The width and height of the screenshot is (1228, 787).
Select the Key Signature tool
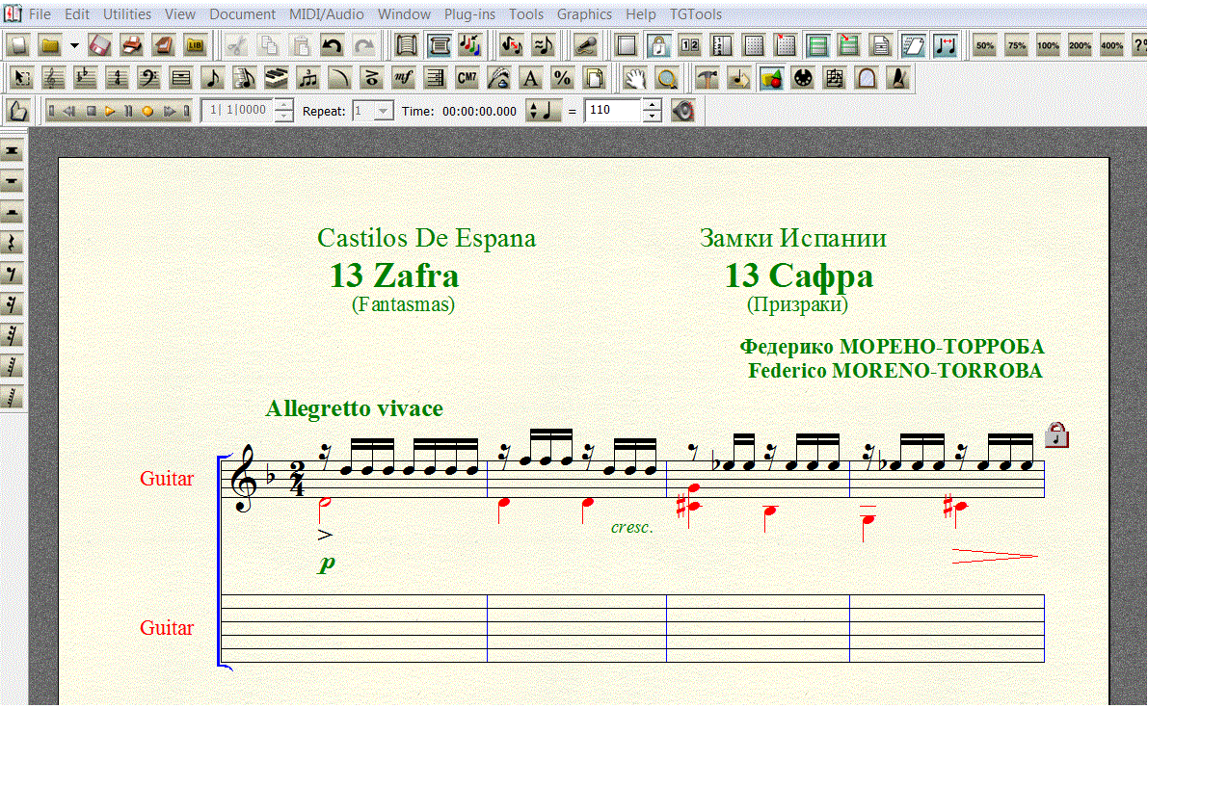86,78
